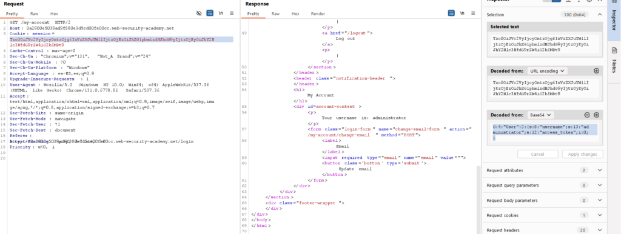Toggle word wrap in Request panel

pos(210,13)
